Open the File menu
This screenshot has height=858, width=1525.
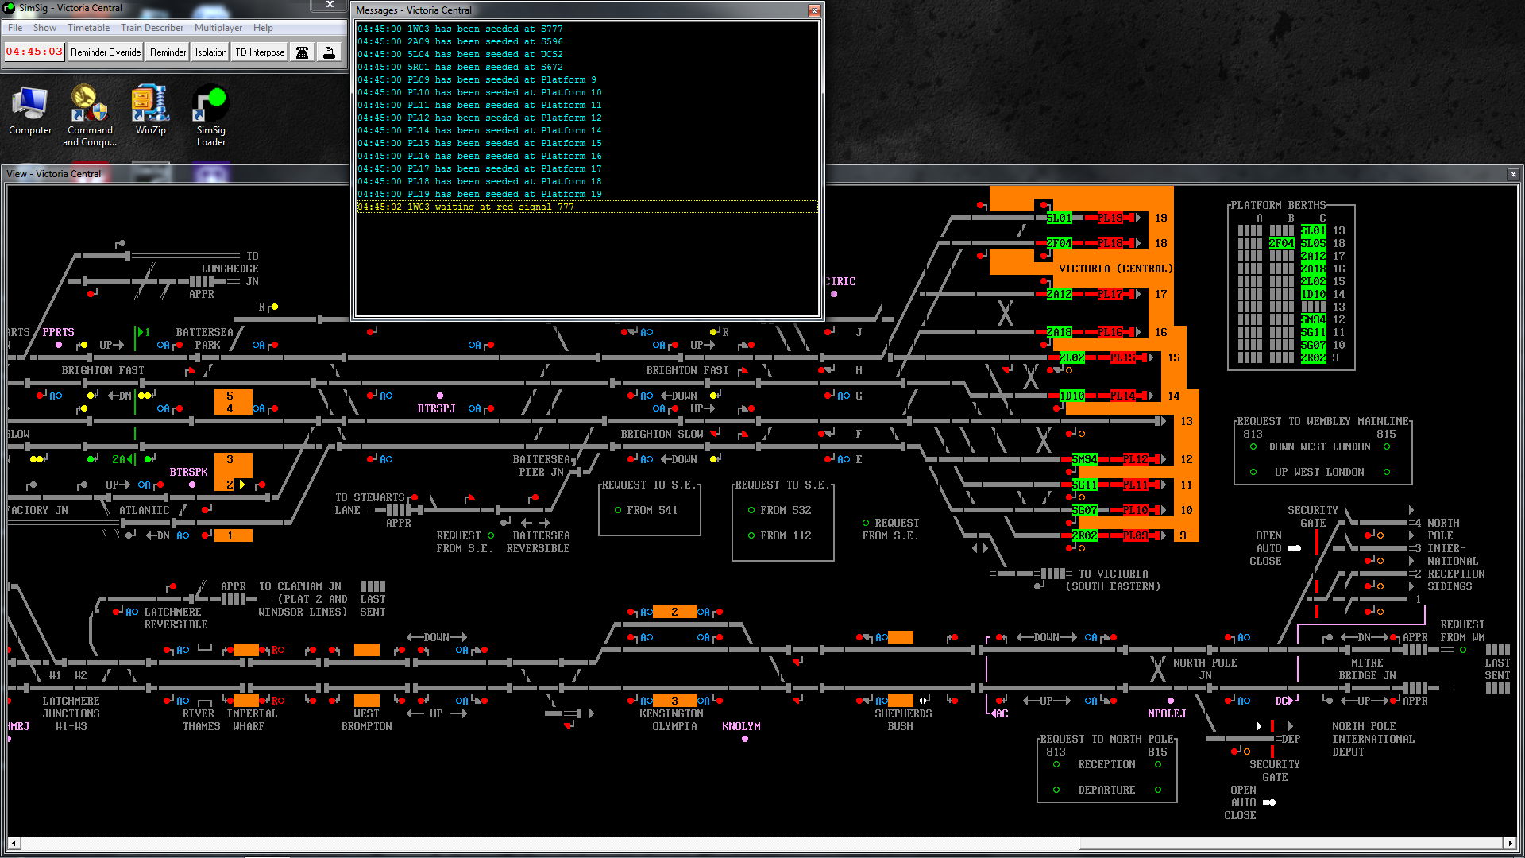pos(15,28)
